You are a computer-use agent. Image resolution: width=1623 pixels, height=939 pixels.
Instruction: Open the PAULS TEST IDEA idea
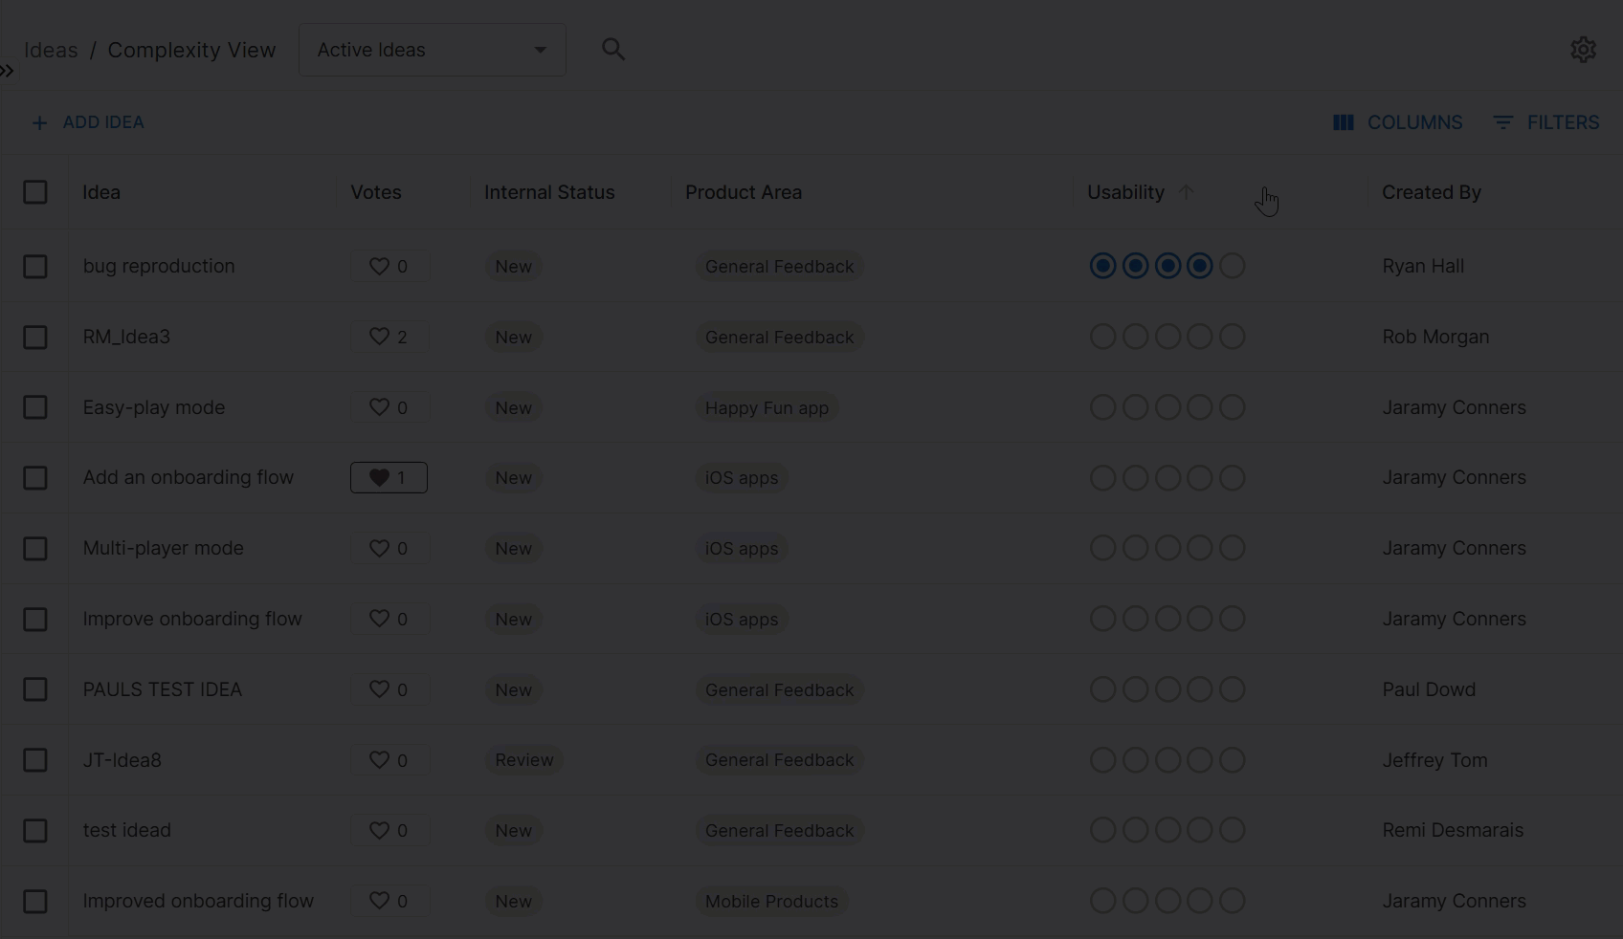(163, 689)
